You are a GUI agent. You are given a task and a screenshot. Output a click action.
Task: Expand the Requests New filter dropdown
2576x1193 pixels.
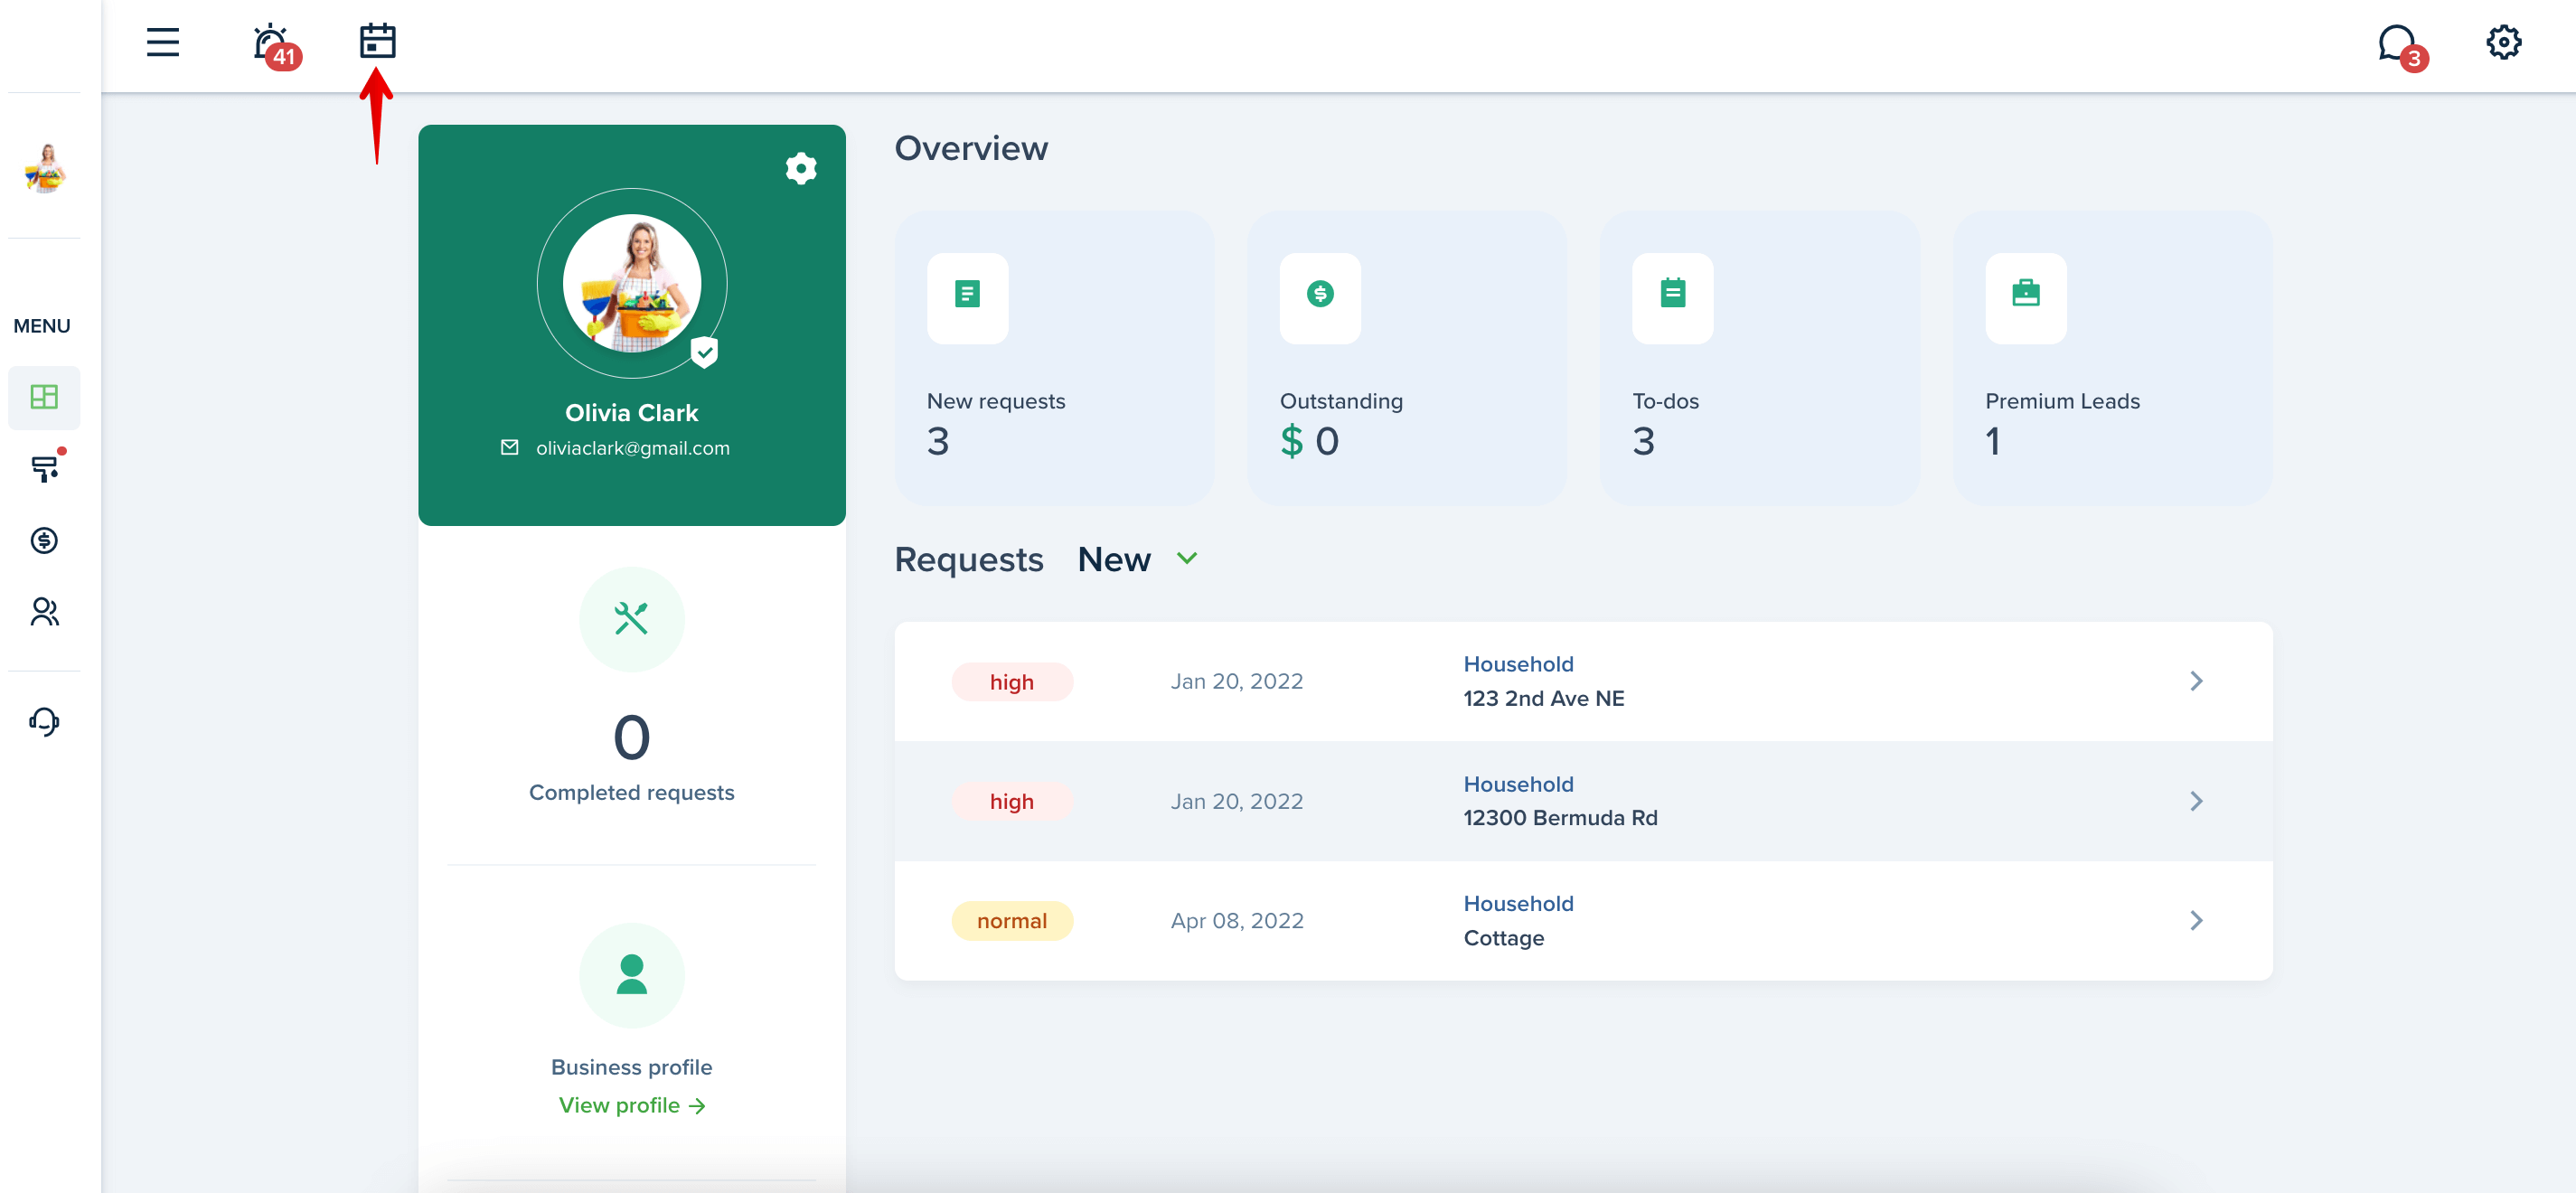1137,559
